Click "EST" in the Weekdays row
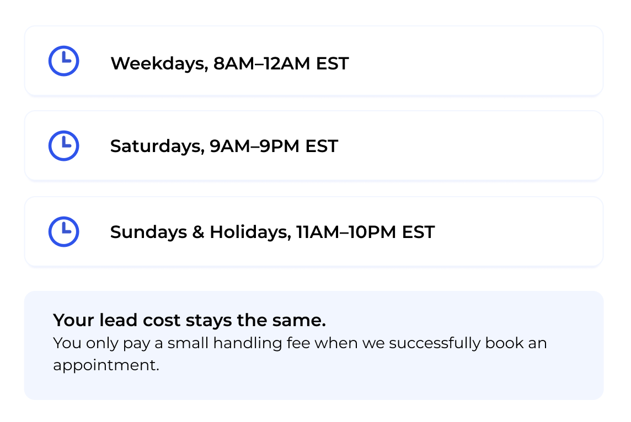Image resolution: width=631 pixels, height=422 pixels. click(x=332, y=63)
